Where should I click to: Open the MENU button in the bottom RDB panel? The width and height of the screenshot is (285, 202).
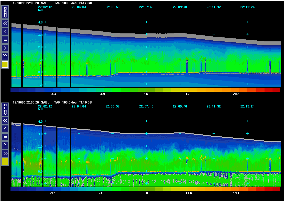coord(5,109)
